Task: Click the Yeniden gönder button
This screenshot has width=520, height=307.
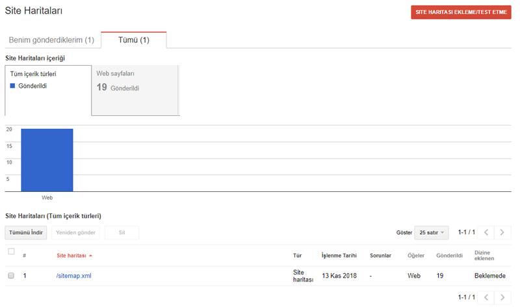Action: click(75, 232)
